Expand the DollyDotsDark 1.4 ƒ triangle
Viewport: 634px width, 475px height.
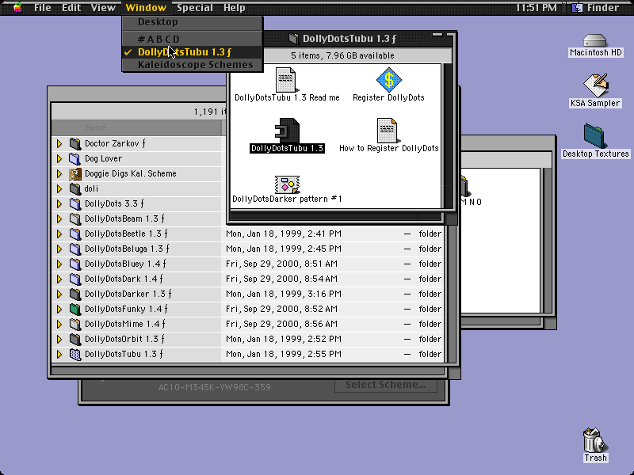59,279
